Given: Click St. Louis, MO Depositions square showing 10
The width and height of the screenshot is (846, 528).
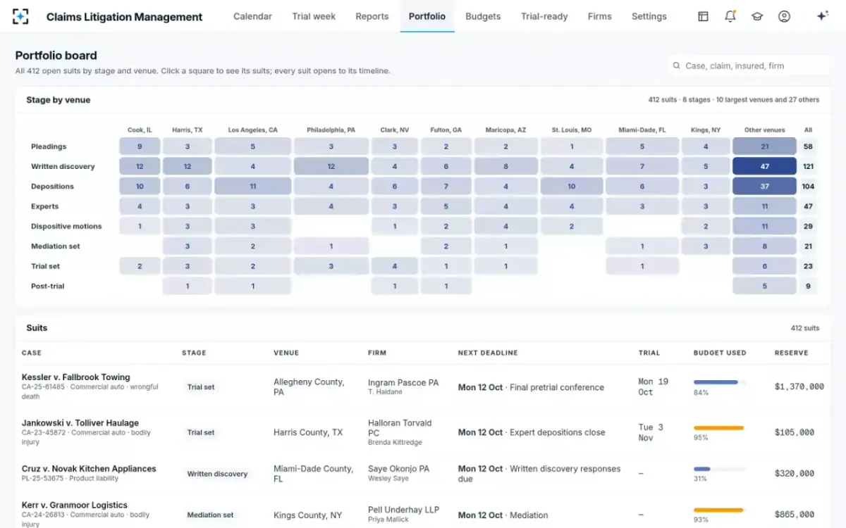Looking at the screenshot, I should [x=572, y=187].
